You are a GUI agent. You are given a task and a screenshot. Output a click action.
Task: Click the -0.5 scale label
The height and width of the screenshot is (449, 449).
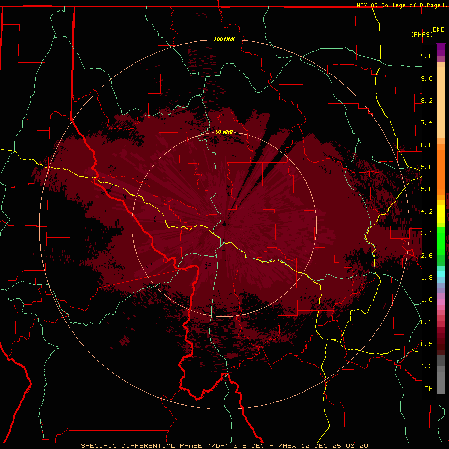425,344
